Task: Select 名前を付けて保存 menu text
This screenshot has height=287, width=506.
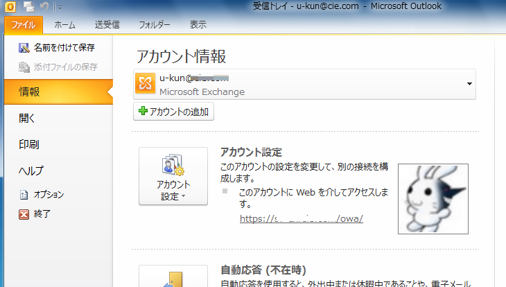Action: [64, 48]
